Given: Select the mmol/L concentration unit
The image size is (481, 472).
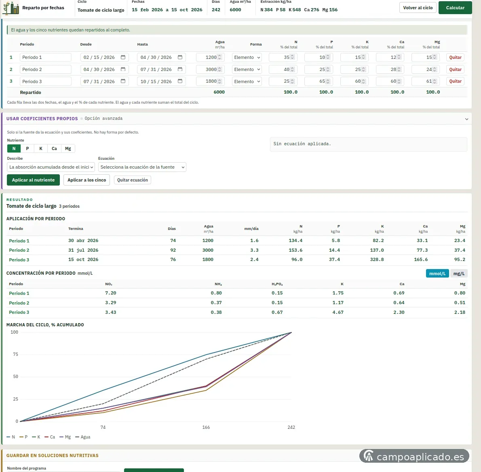Looking at the screenshot, I should coord(437,274).
